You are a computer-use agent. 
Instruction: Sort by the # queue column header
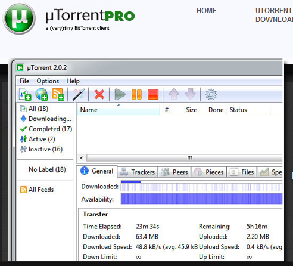pyautogui.click(x=166, y=110)
